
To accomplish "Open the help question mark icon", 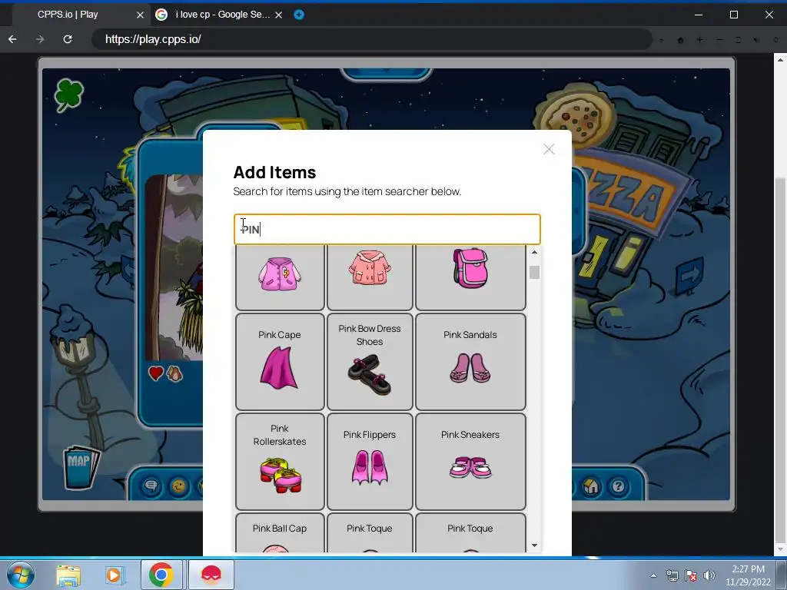I will [x=619, y=486].
